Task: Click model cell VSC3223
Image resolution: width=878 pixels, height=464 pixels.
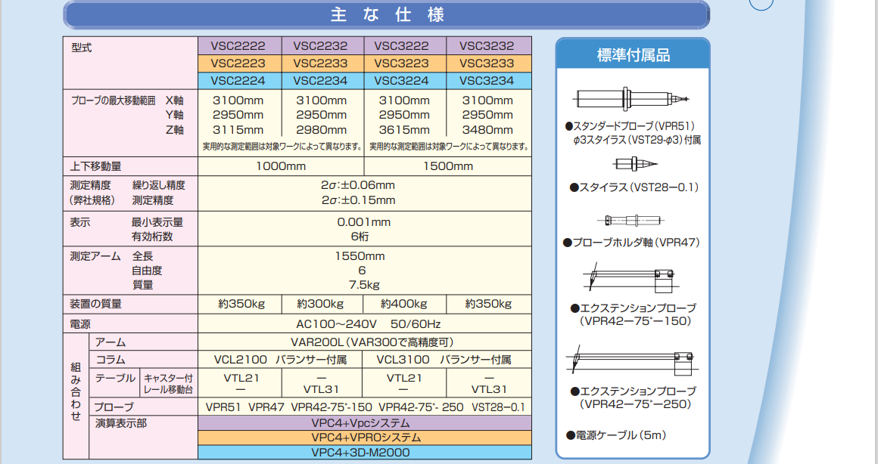Action: coord(404,63)
